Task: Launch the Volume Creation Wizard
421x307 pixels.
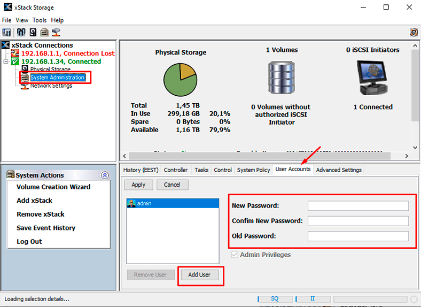Action: click(53, 187)
